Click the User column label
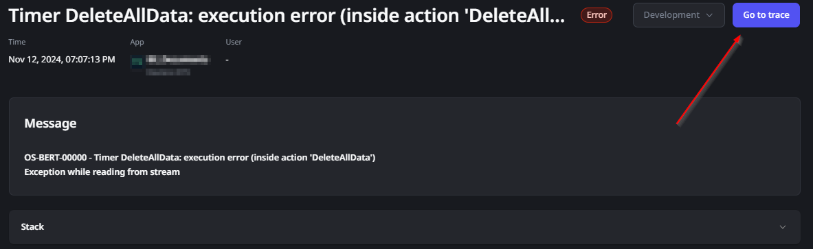This screenshot has height=249, width=813. point(234,42)
